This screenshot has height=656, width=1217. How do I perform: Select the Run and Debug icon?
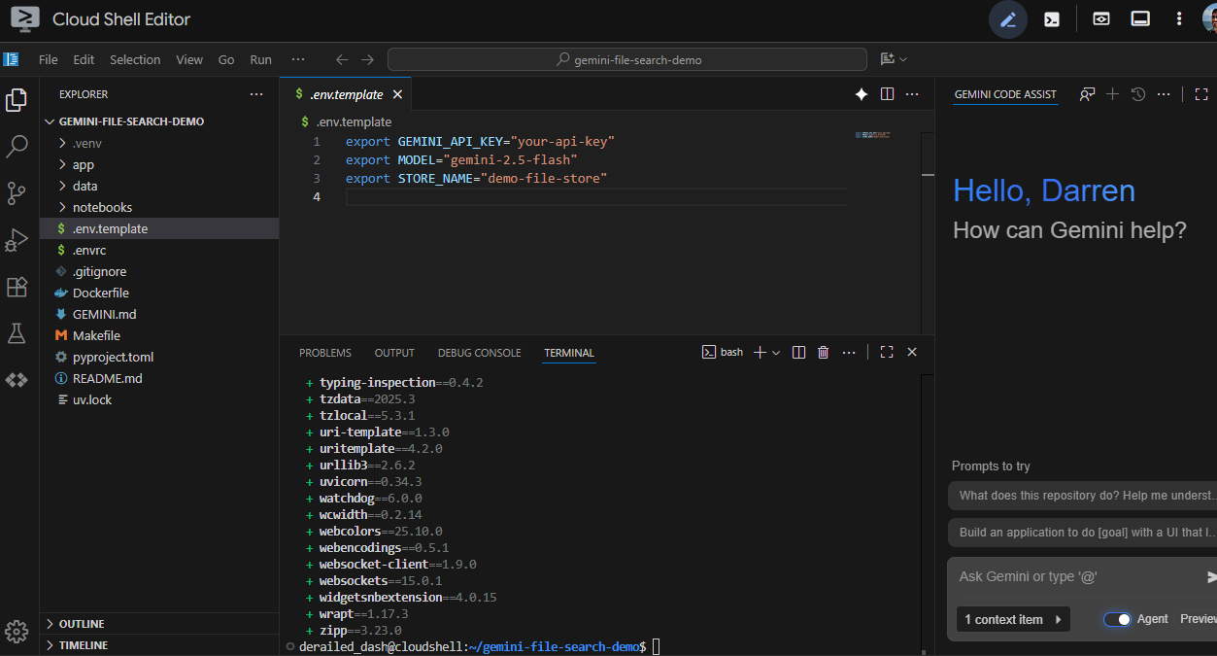click(16, 240)
